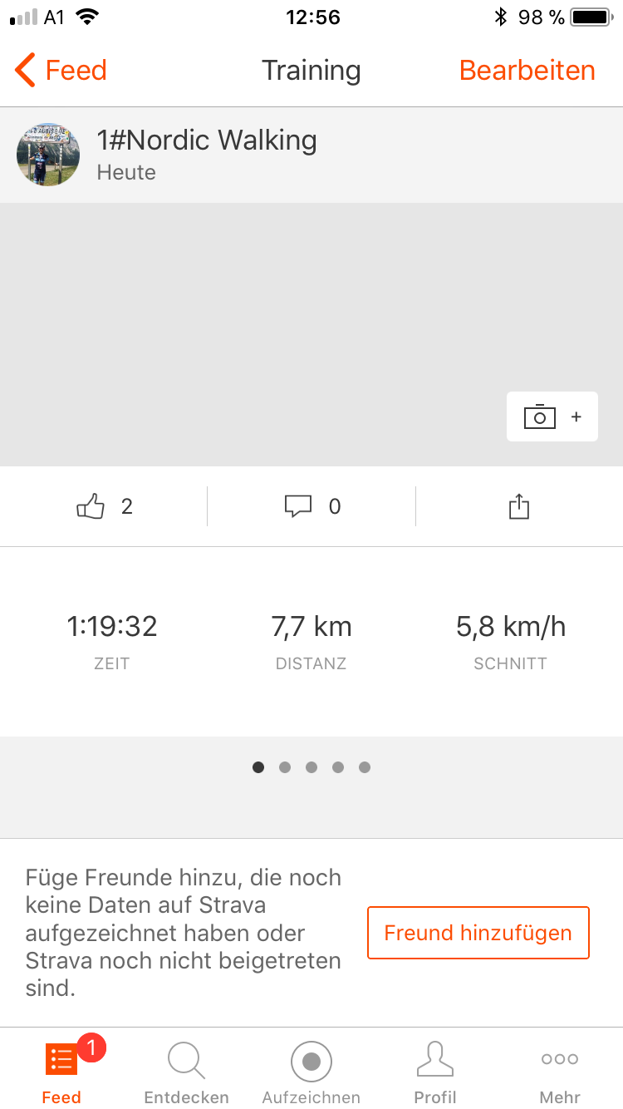Tap the share activity icon
Screen dimensions: 623x1109
pos(518,506)
